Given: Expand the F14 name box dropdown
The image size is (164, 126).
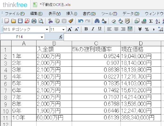Looking at the screenshot, I should [42, 37].
